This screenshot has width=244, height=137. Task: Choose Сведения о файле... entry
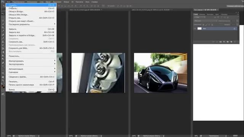tap(31, 77)
